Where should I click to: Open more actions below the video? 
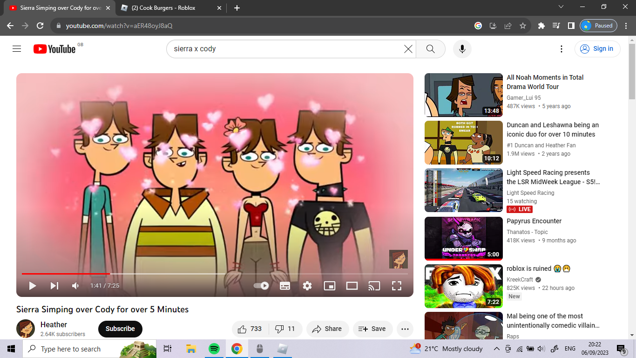(x=405, y=329)
